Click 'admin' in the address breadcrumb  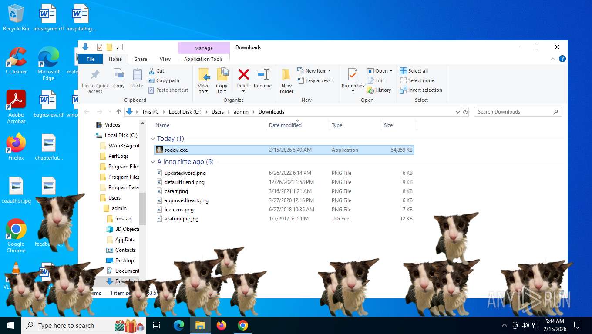point(241,112)
